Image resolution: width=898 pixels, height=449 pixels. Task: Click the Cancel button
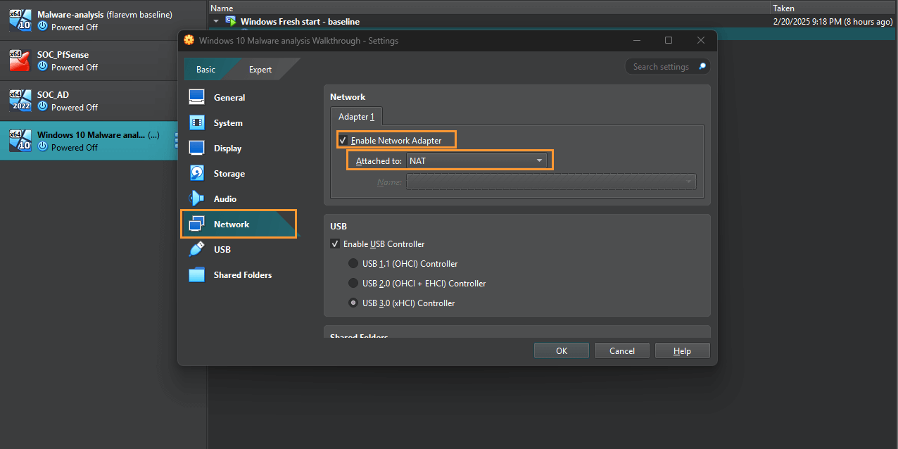(622, 350)
